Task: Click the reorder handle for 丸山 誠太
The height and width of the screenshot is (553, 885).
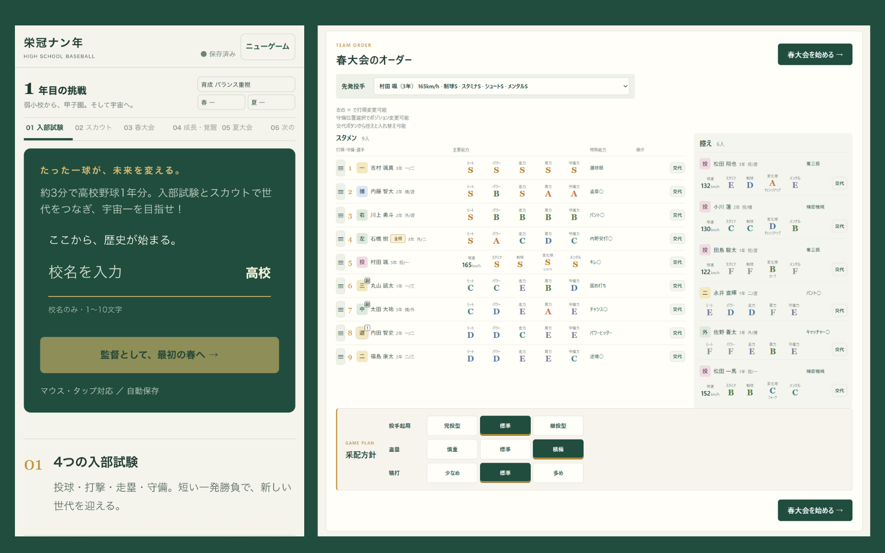Action: pos(341,286)
